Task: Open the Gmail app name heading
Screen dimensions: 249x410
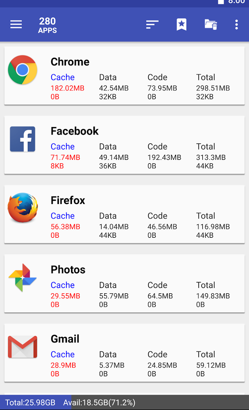Action: 65,339
